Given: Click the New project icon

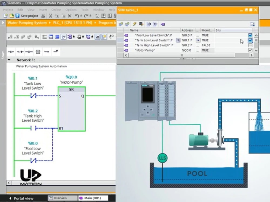Looking at the screenshot, I should [x=5, y=16].
